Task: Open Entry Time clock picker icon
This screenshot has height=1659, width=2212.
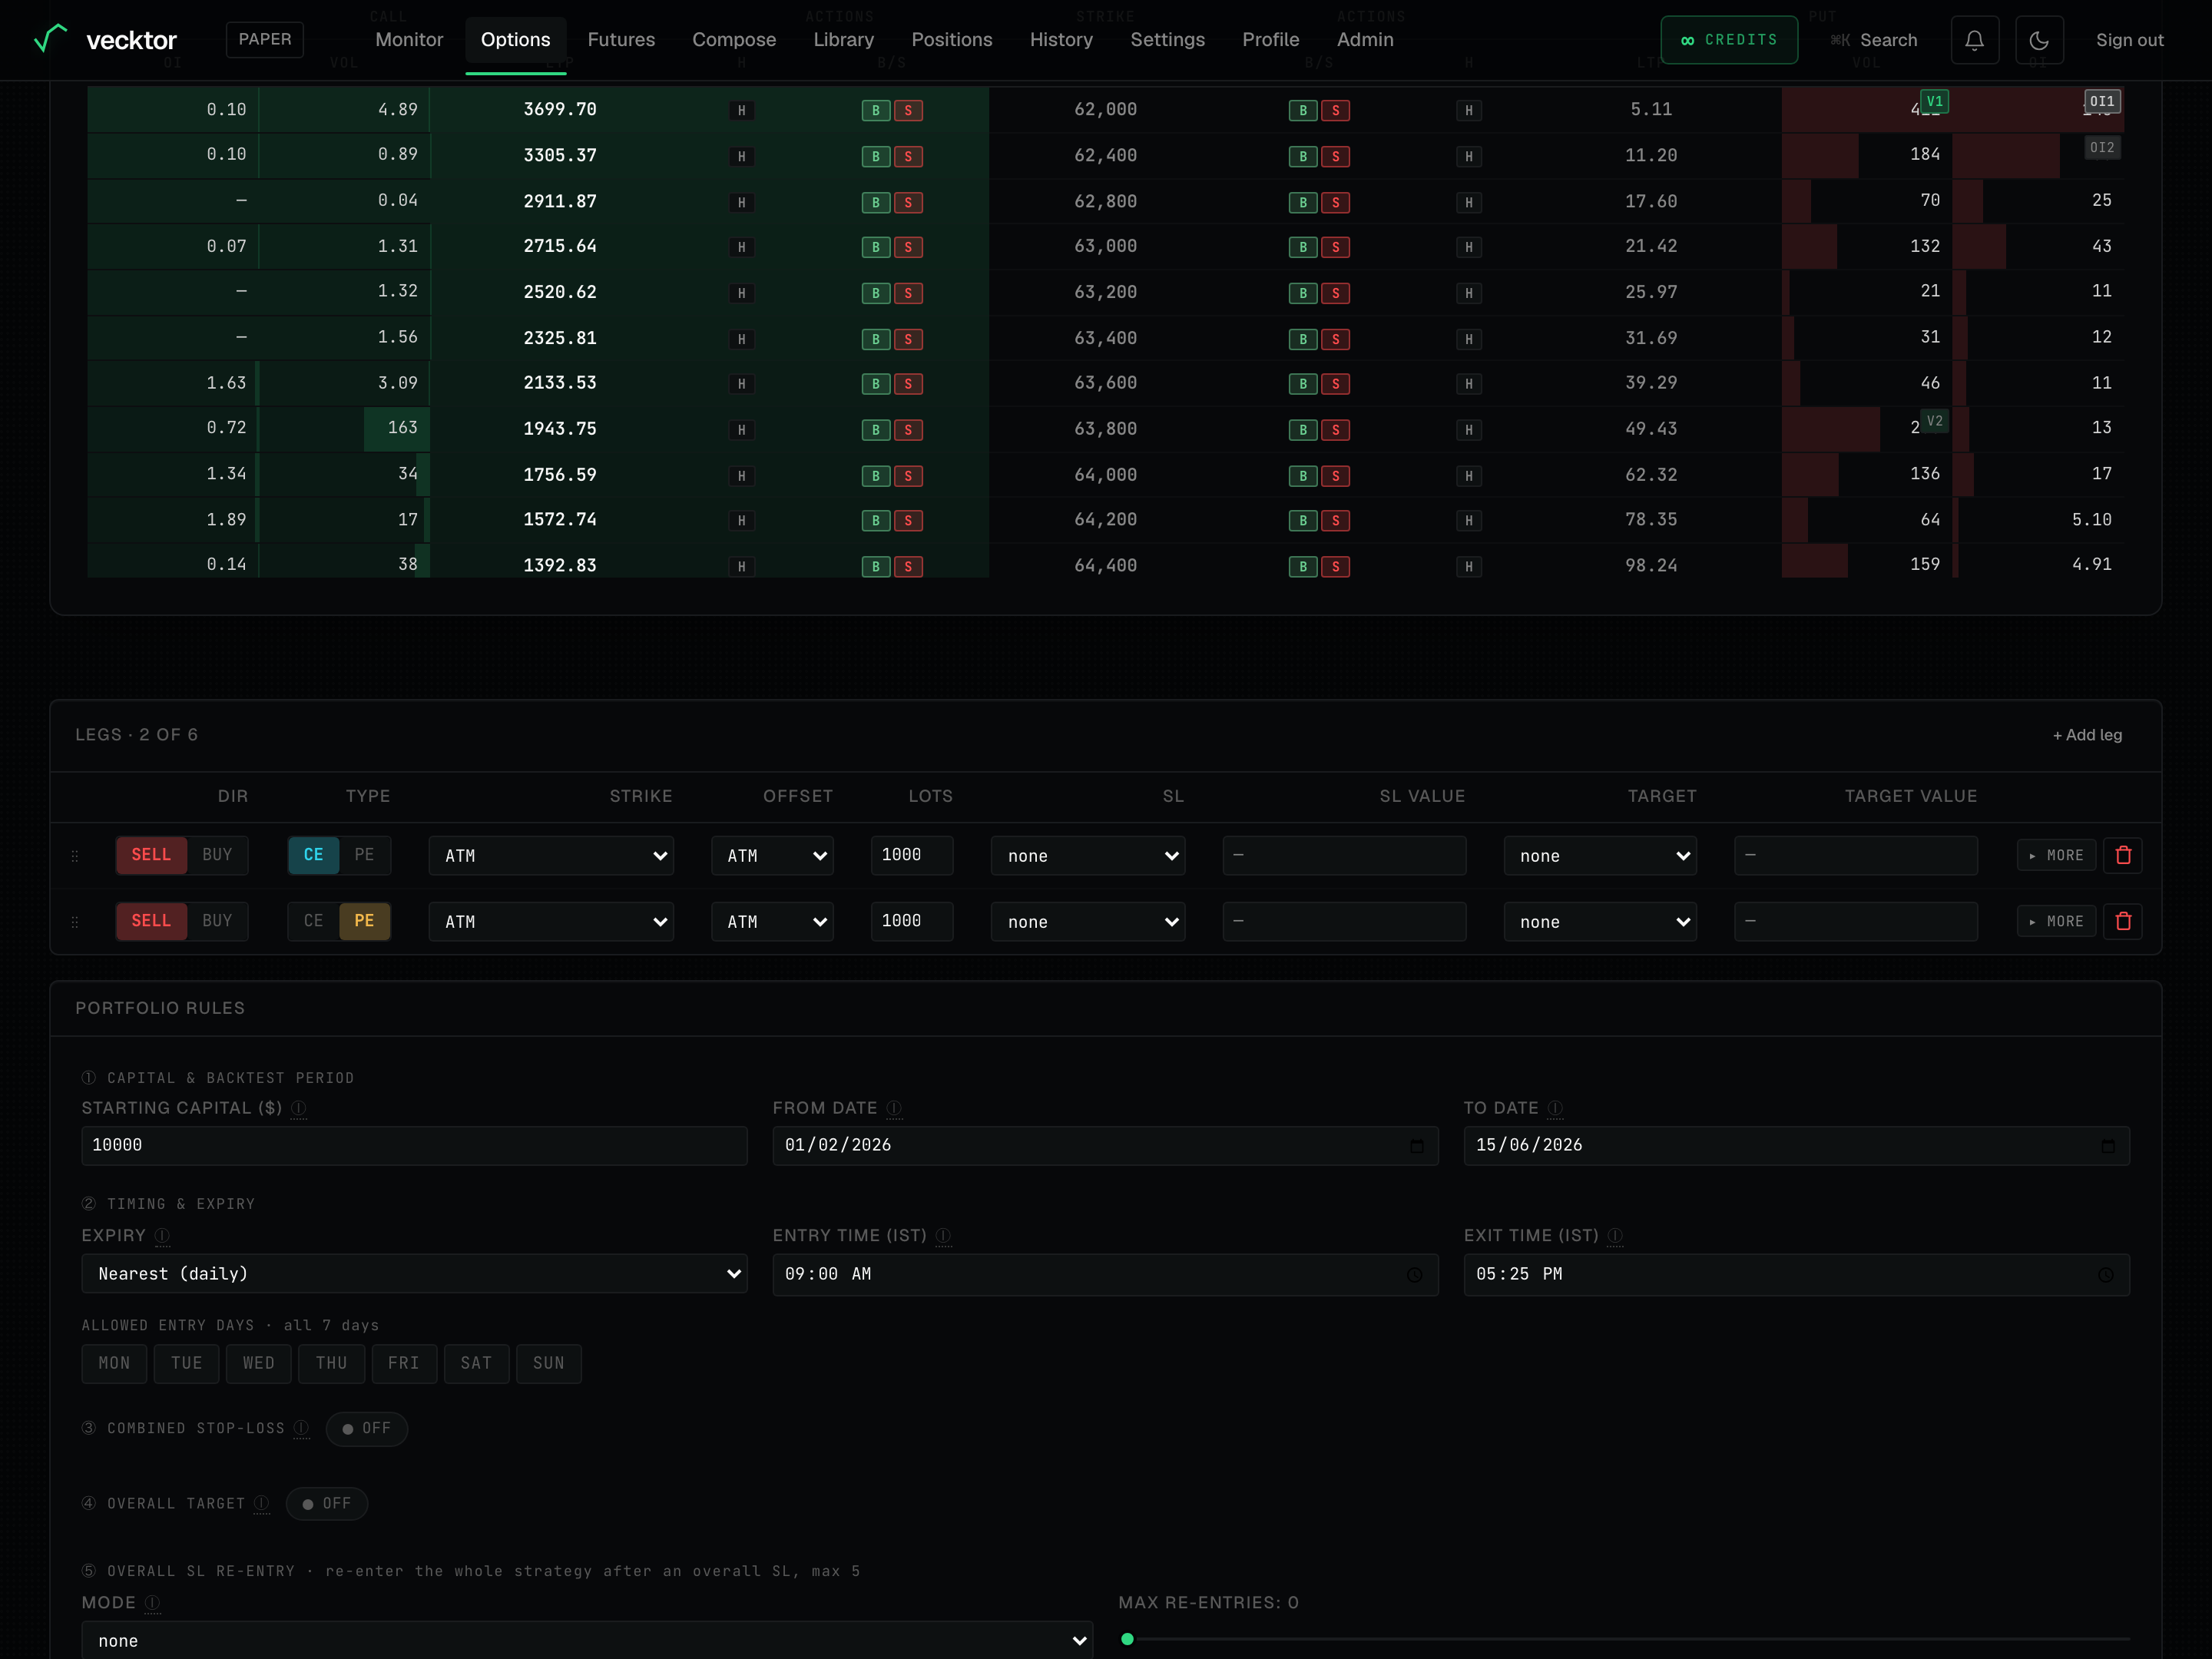Action: point(1414,1275)
